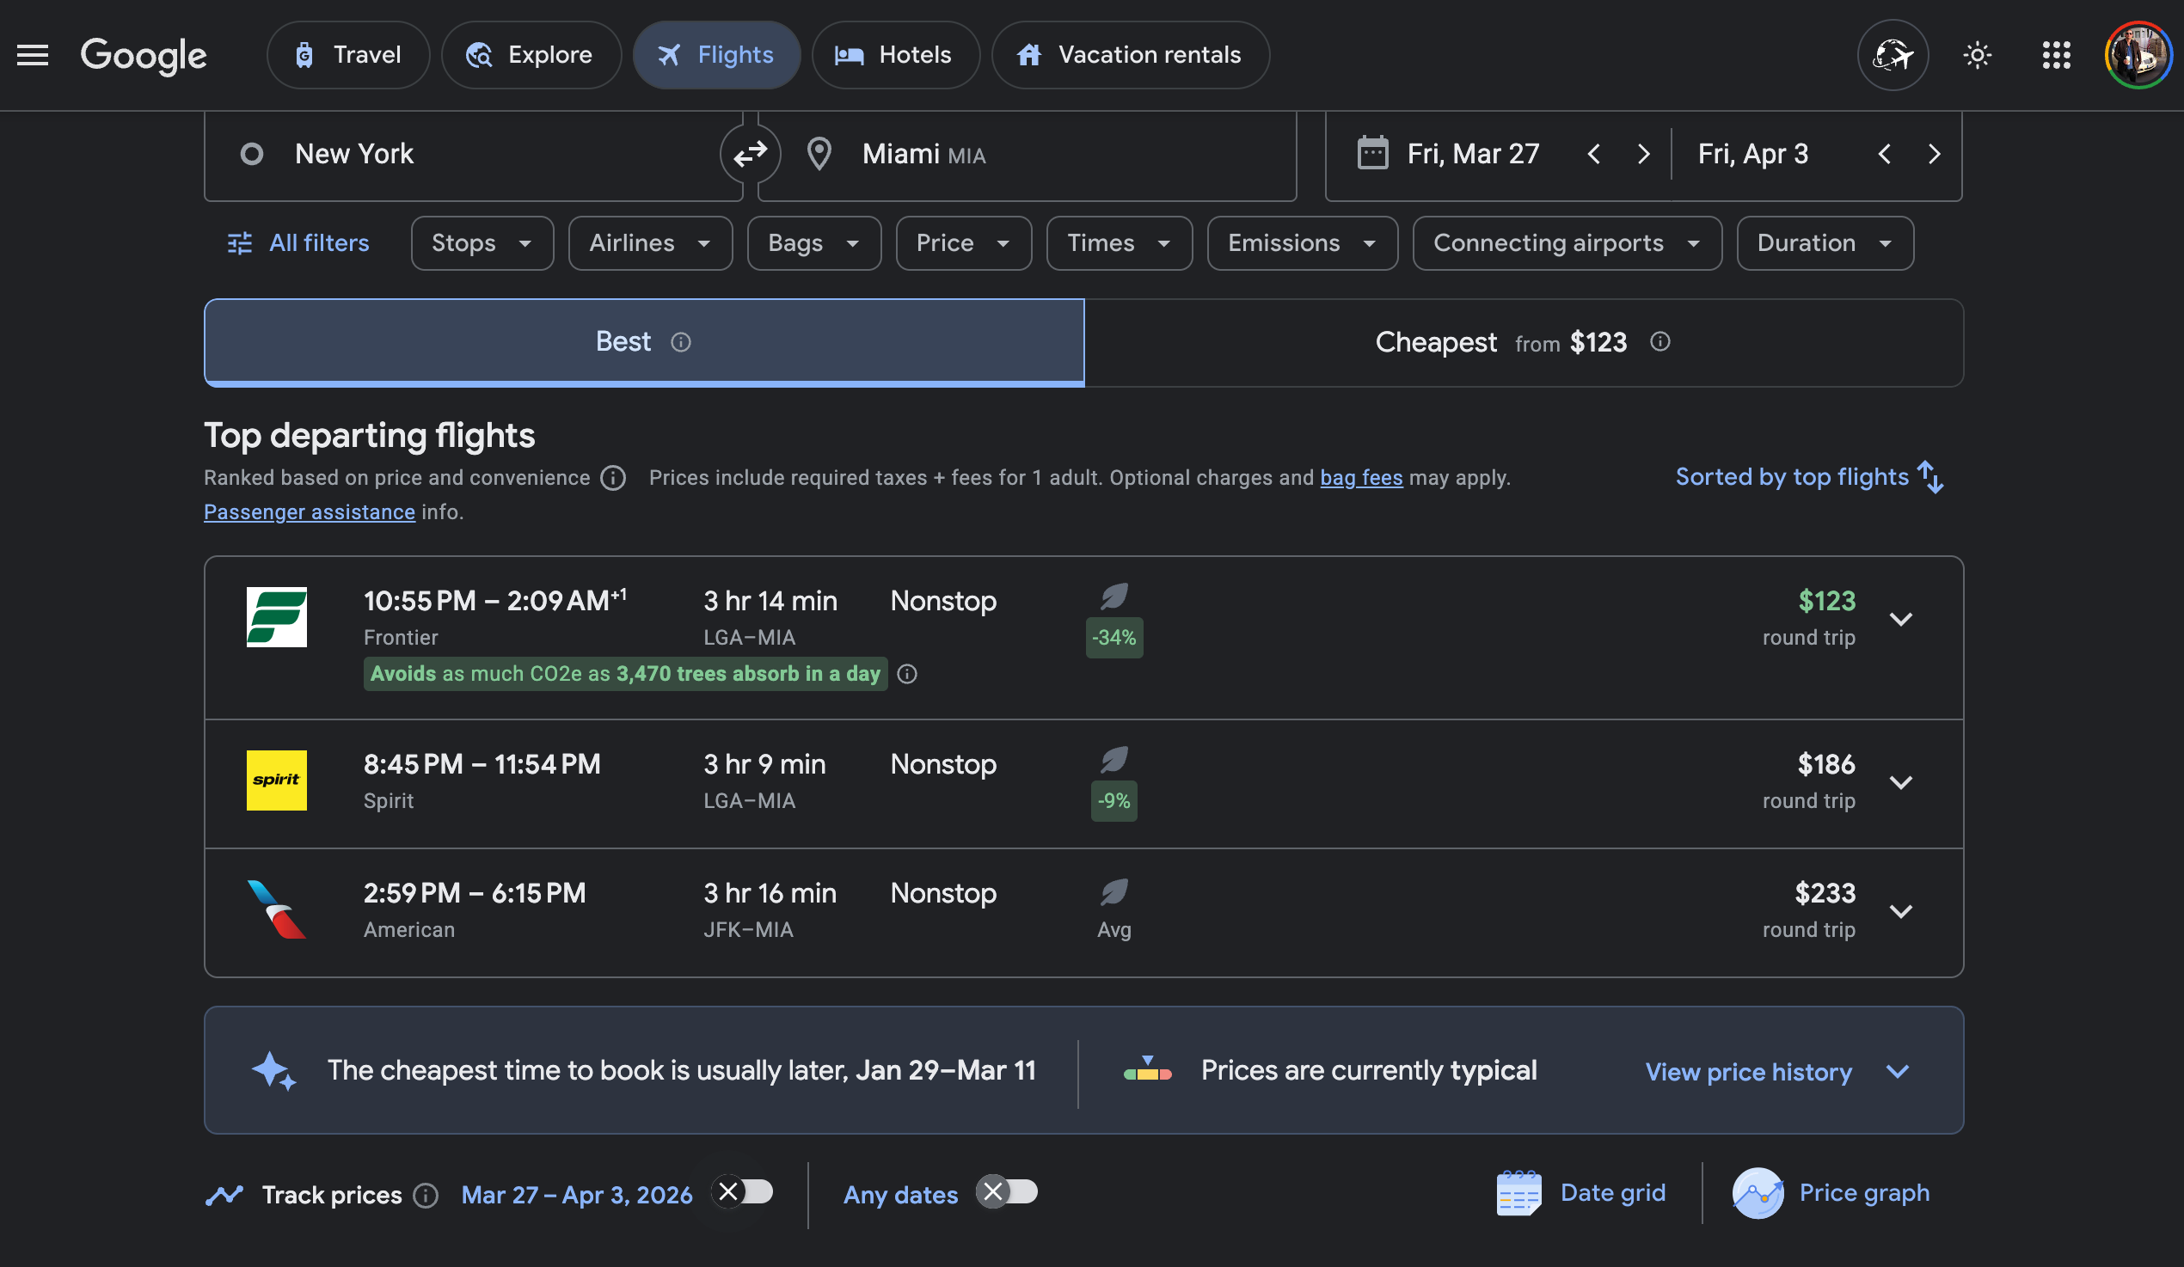
Task: Open the hamburger main menu
Action: pos(33,56)
